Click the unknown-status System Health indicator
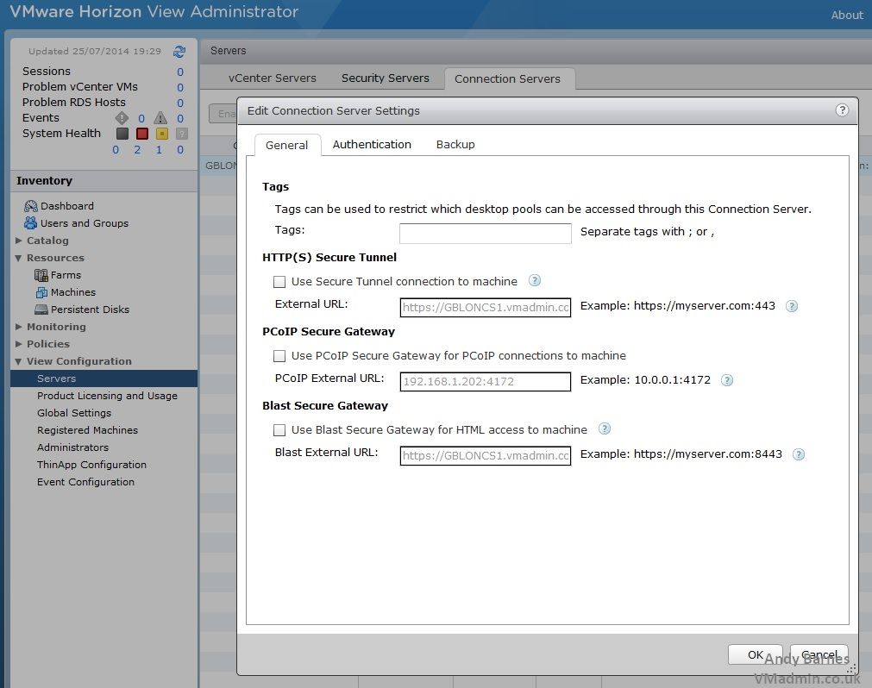The image size is (872, 688). click(181, 134)
